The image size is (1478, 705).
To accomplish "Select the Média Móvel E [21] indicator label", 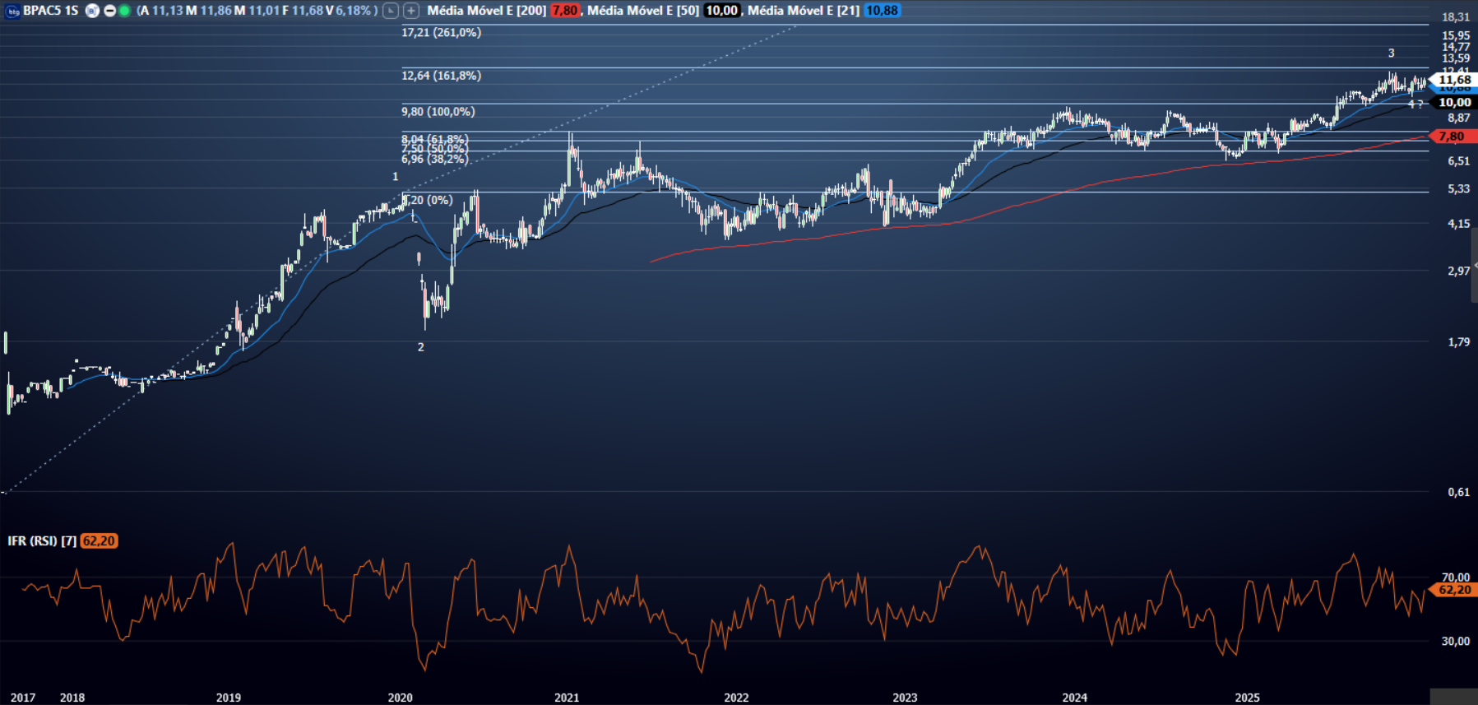I will coord(803,11).
